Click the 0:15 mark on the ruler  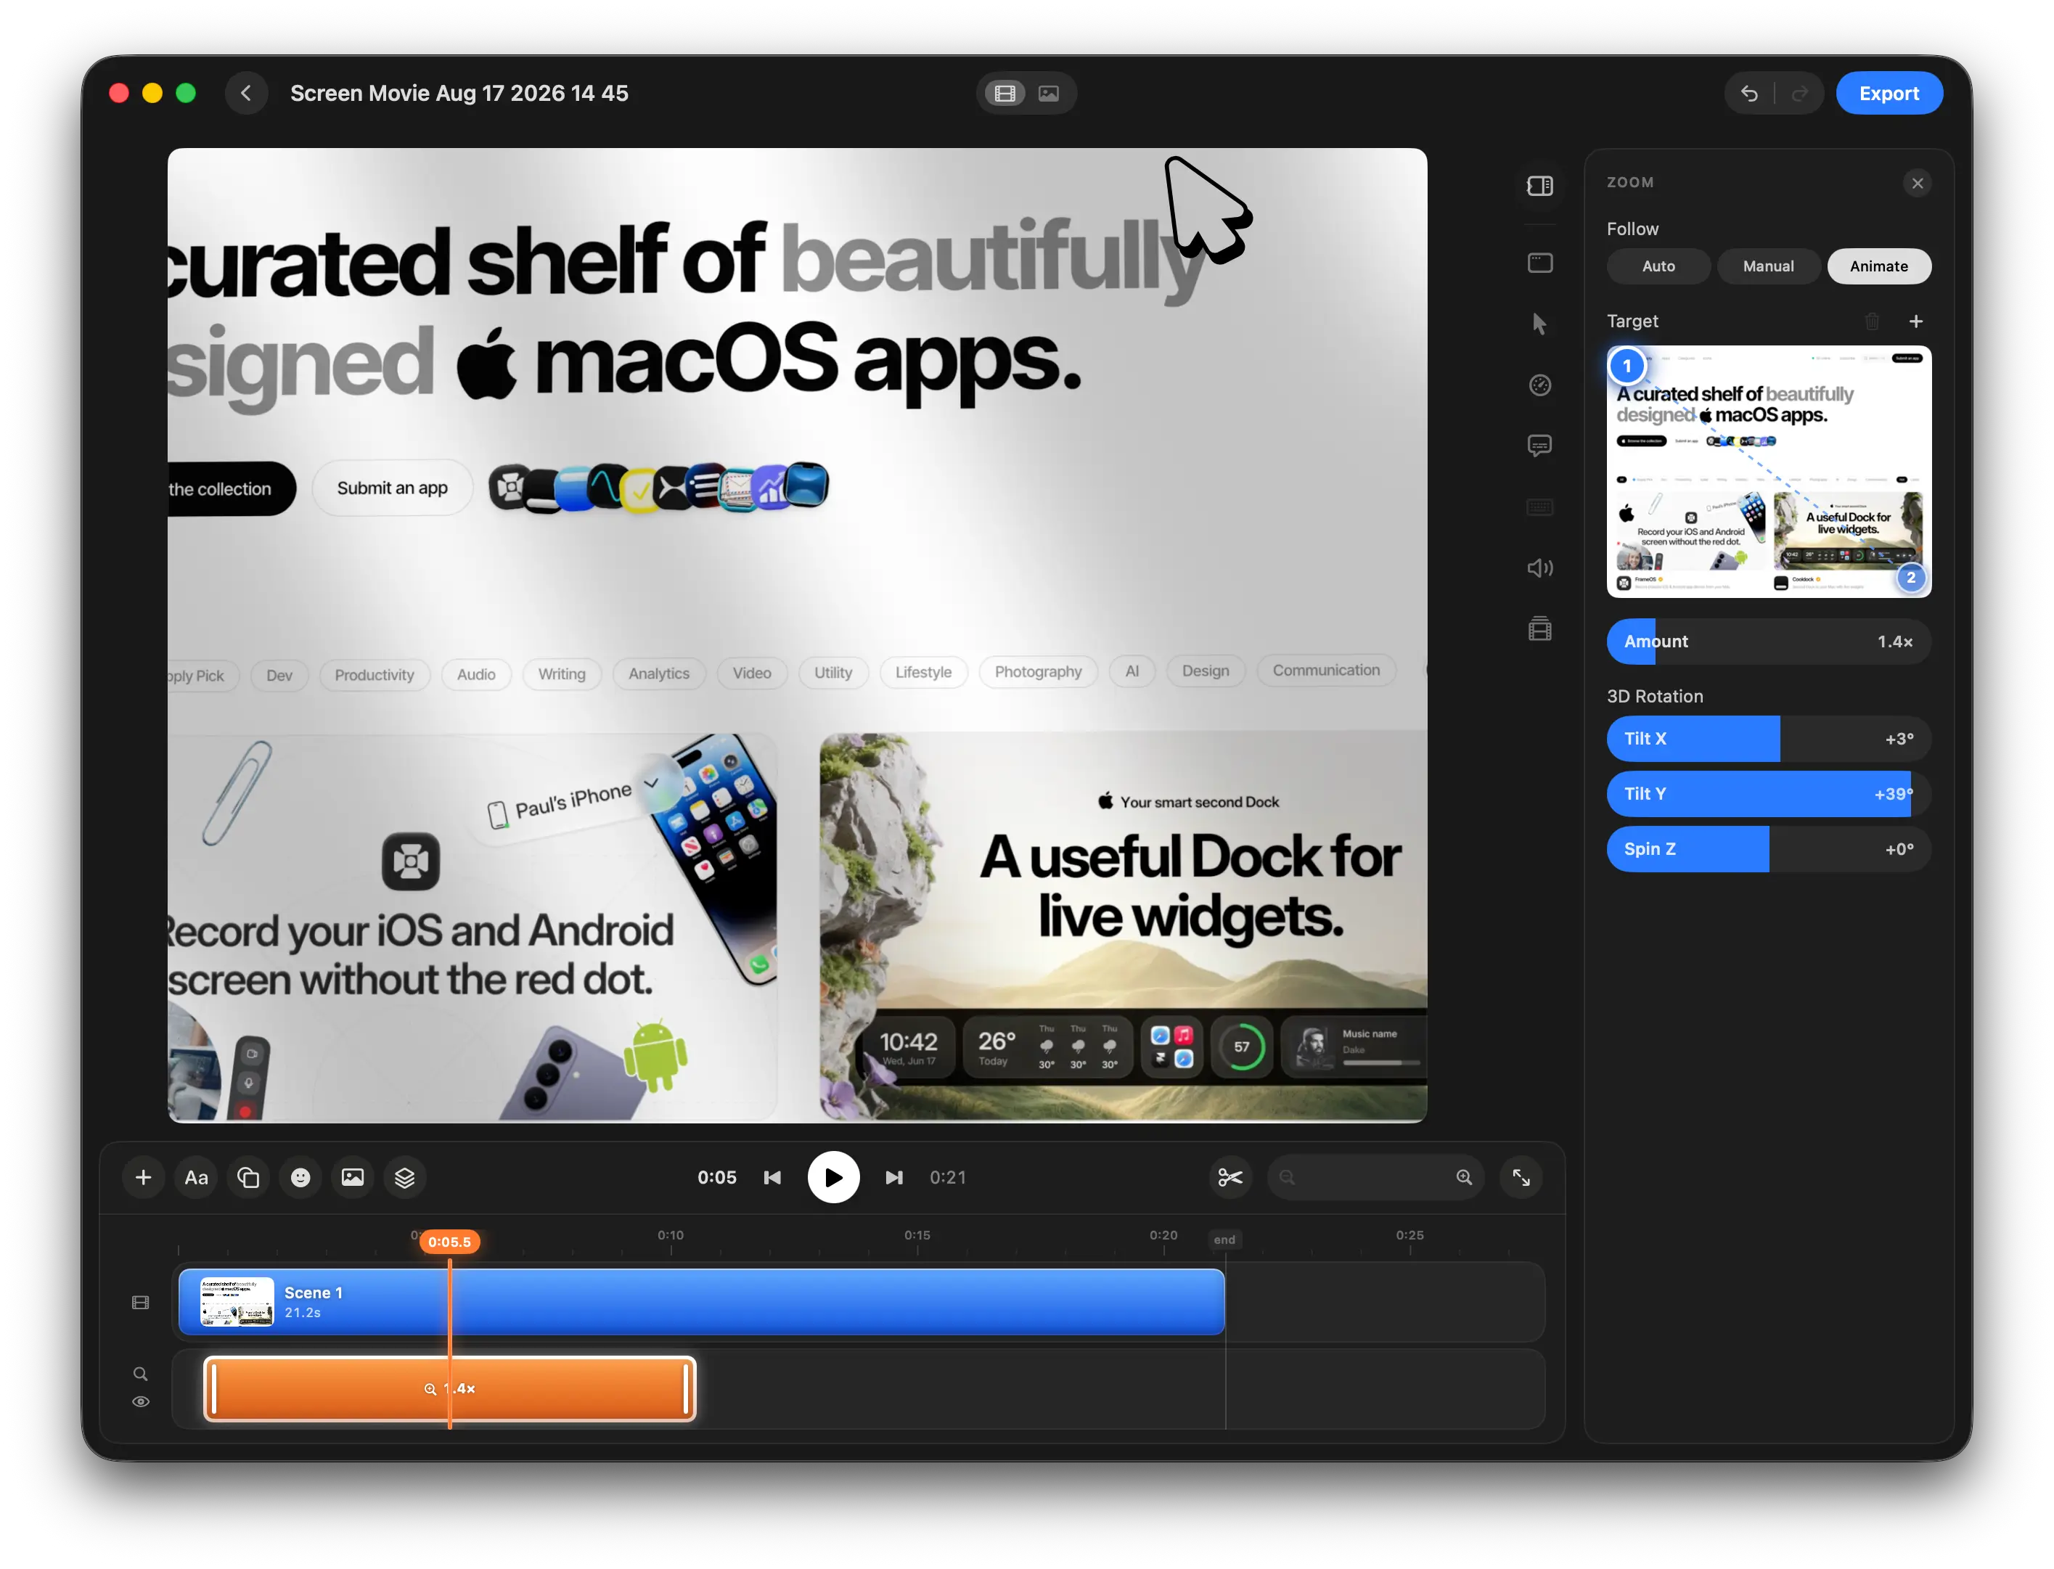(917, 1236)
